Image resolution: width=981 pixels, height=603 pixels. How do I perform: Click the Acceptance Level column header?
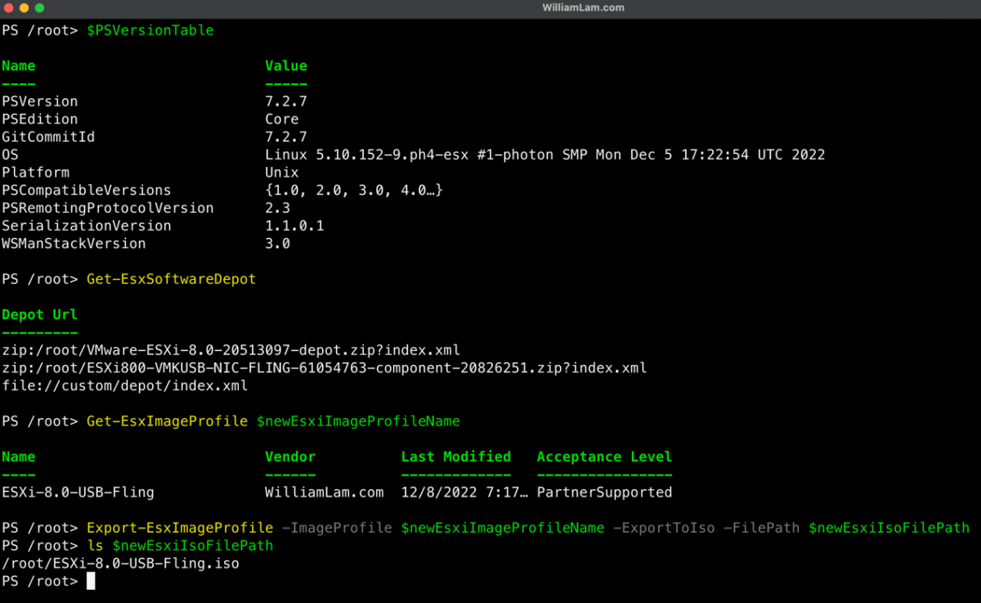point(605,457)
